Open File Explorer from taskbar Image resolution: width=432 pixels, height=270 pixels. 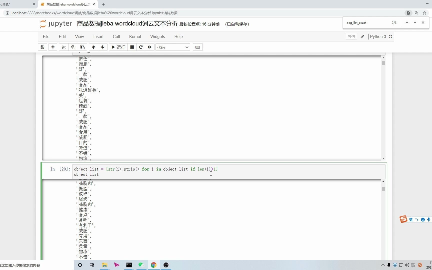(x=104, y=265)
